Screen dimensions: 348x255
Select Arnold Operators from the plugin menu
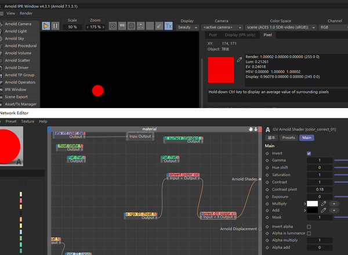pos(20,82)
